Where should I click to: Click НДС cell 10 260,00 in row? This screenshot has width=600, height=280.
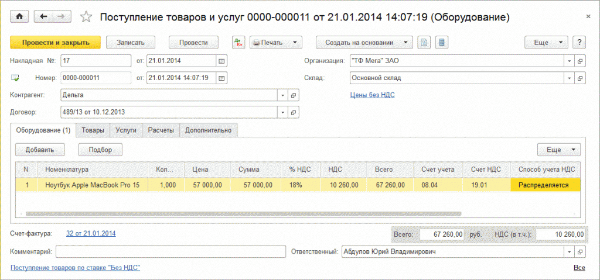pyautogui.click(x=342, y=185)
